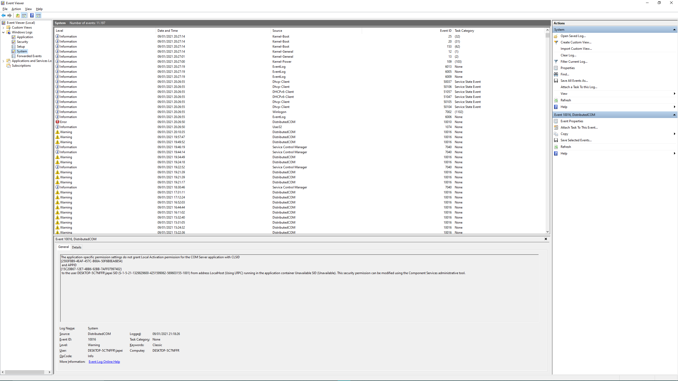Click the console tree horizontal scrollbar
This screenshot has height=381, width=678.
click(x=25, y=372)
